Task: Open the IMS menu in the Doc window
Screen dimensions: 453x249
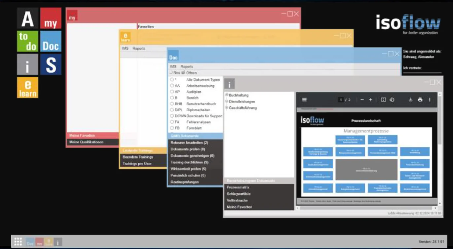Action: pos(173,67)
